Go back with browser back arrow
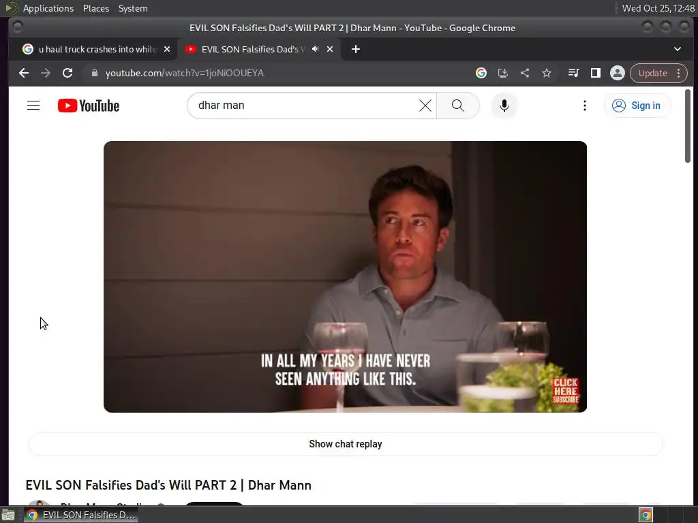Viewport: 698px width, 523px height. [24, 73]
